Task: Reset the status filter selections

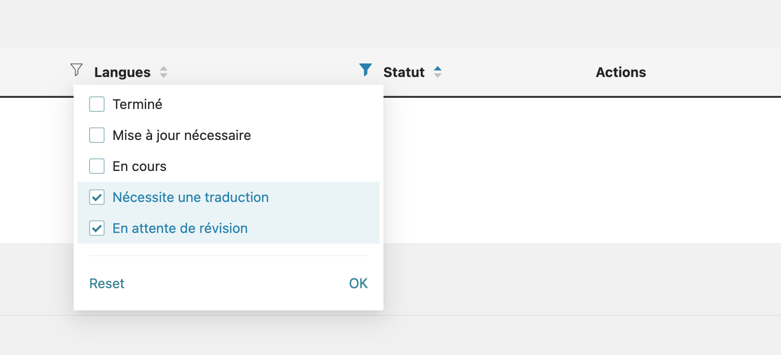Action: click(107, 283)
